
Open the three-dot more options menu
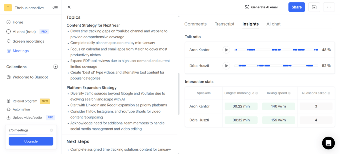[329, 7]
